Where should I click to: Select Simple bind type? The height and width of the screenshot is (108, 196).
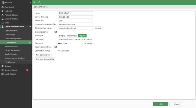click(x=62, y=36)
